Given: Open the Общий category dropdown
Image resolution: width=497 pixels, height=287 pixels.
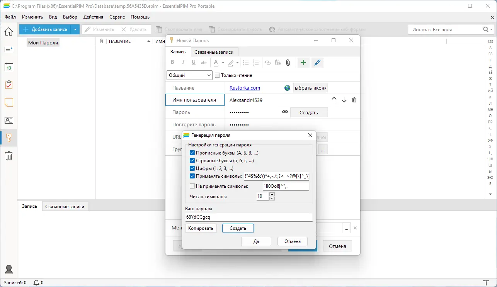Looking at the screenshot, I should coord(208,75).
